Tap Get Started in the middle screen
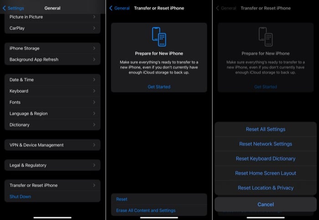This screenshot has width=319, height=220. point(159,87)
